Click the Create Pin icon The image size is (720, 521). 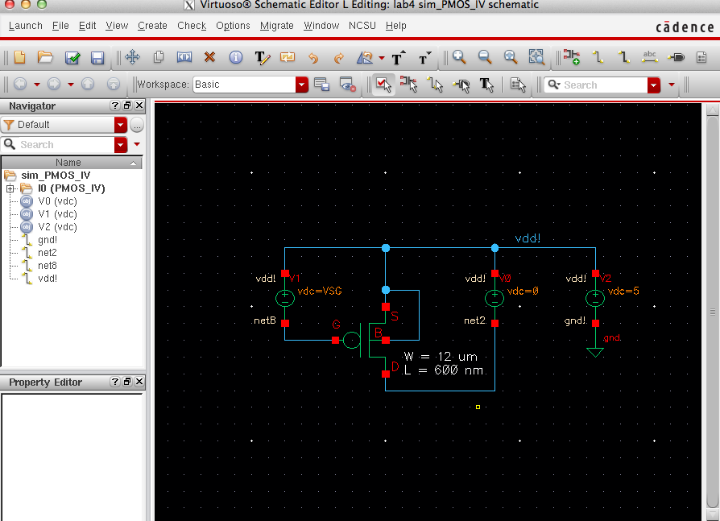[x=677, y=58]
